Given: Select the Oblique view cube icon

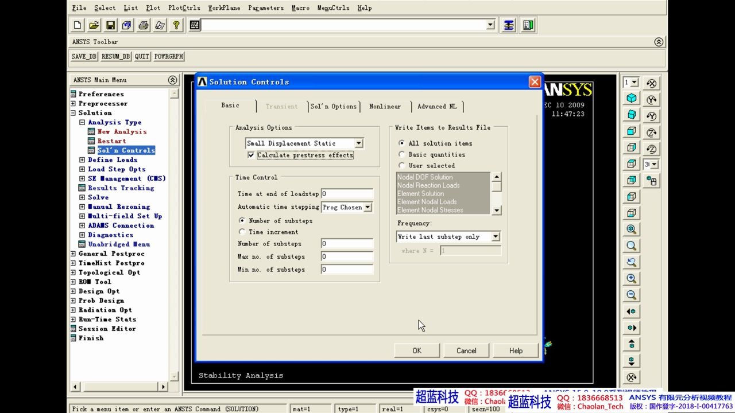Looking at the screenshot, I should [x=632, y=115].
